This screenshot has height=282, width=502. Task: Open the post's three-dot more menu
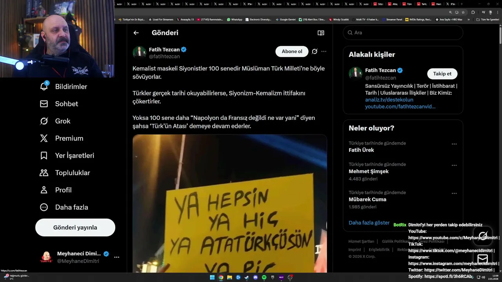pos(324,51)
